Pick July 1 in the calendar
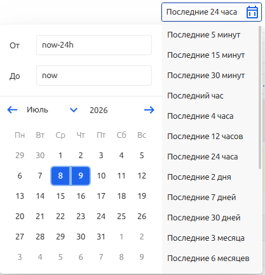The image size is (265, 275). [x=60, y=156]
